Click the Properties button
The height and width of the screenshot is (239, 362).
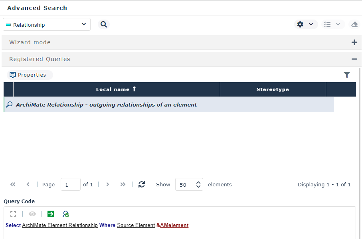point(28,75)
